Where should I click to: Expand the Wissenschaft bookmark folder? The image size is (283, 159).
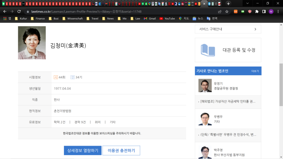tap(72, 18)
